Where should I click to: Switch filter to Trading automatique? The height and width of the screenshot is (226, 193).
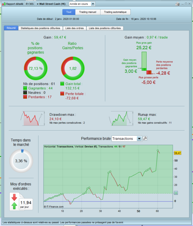[x=115, y=12]
